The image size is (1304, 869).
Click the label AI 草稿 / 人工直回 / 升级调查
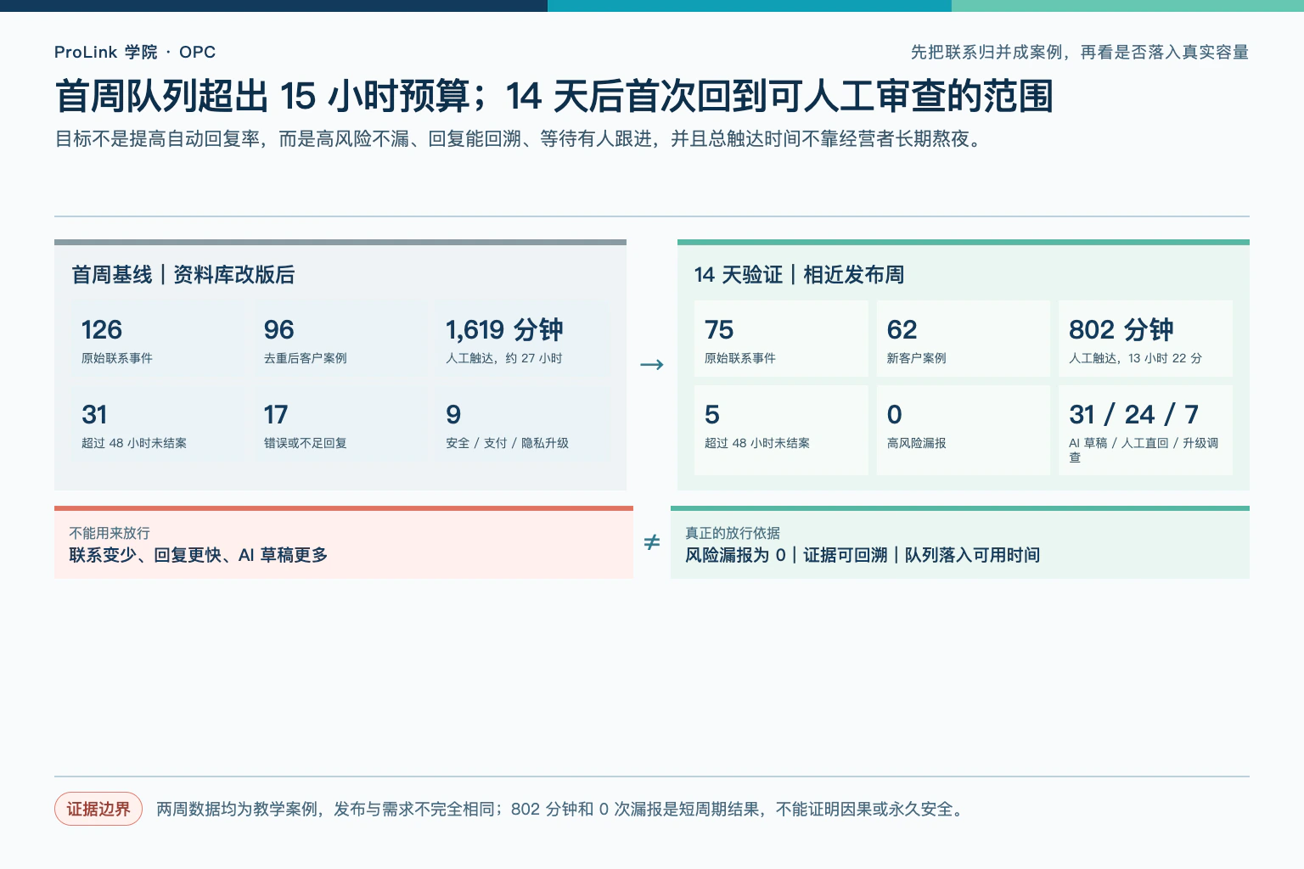pyautogui.click(x=1144, y=450)
